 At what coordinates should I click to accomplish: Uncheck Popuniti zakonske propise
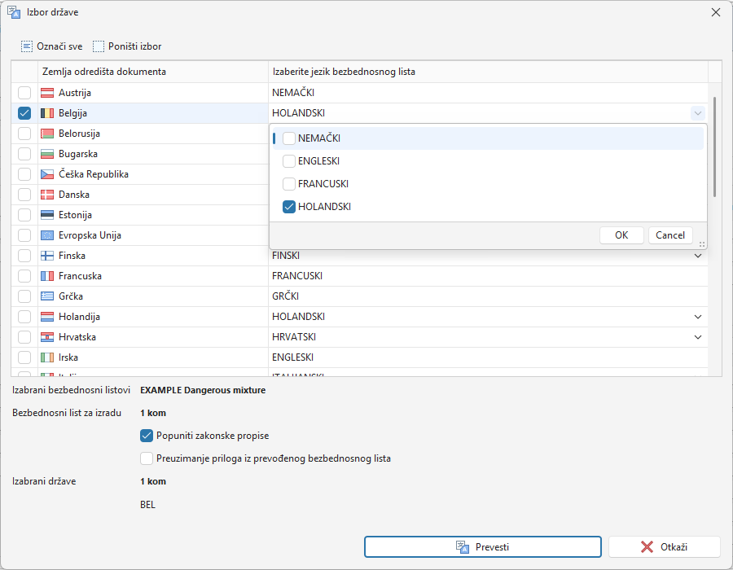(x=147, y=436)
